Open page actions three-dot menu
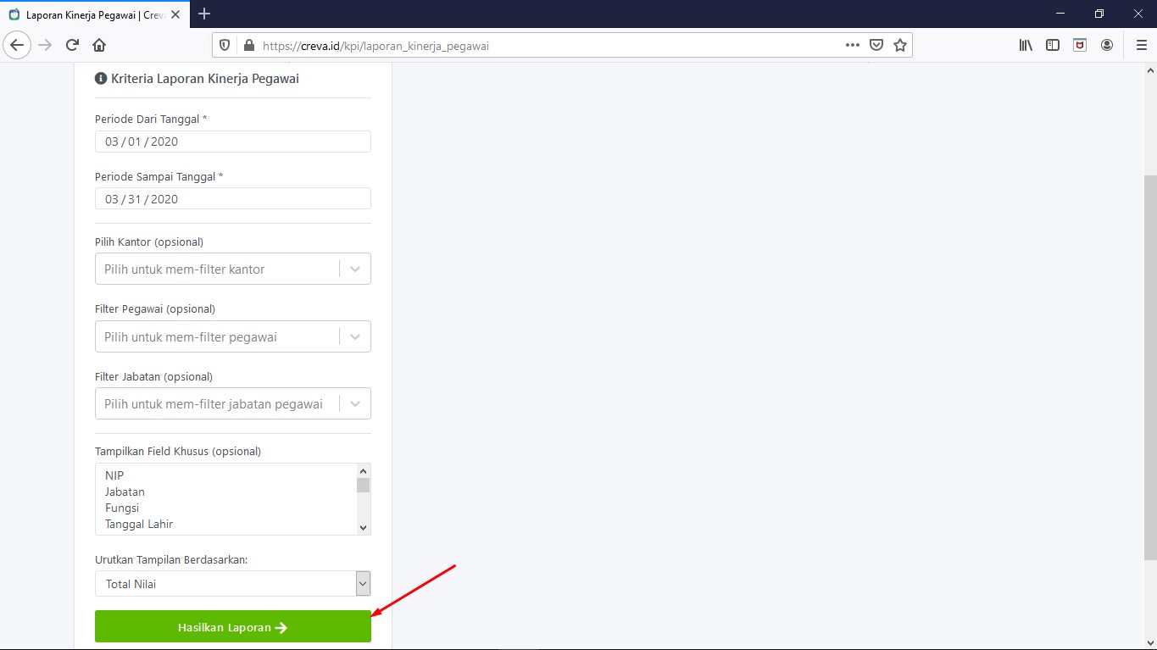The width and height of the screenshot is (1157, 650). (853, 45)
